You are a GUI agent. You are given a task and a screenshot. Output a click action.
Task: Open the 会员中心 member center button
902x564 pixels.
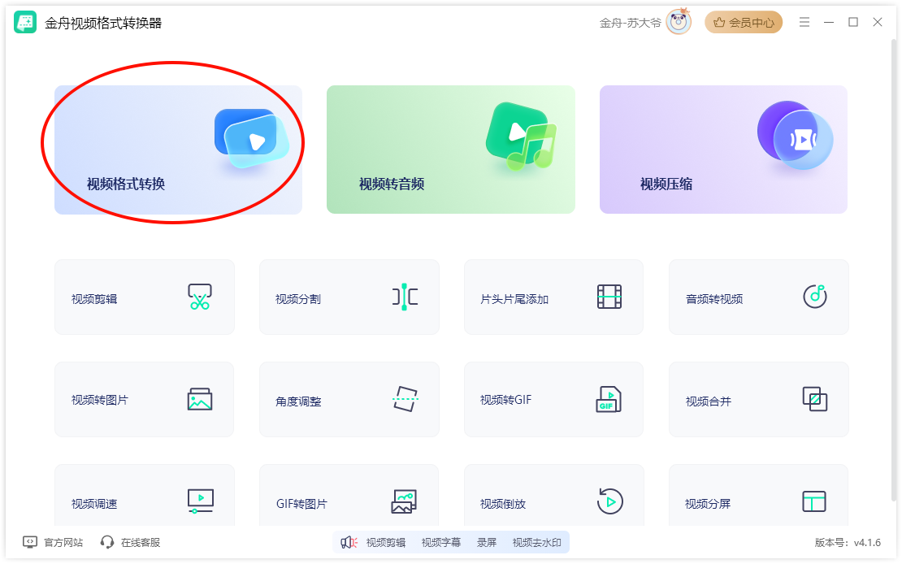click(x=744, y=23)
